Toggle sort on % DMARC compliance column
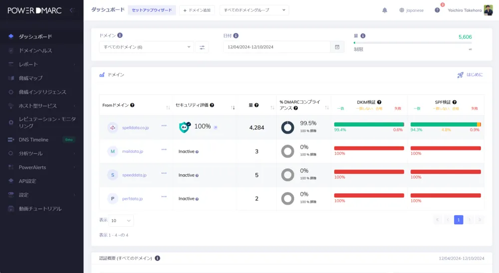The width and height of the screenshot is (499, 273). point(327,107)
